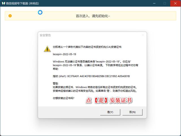Click the 首次进入，请先初始化~ banner text

[93, 16]
